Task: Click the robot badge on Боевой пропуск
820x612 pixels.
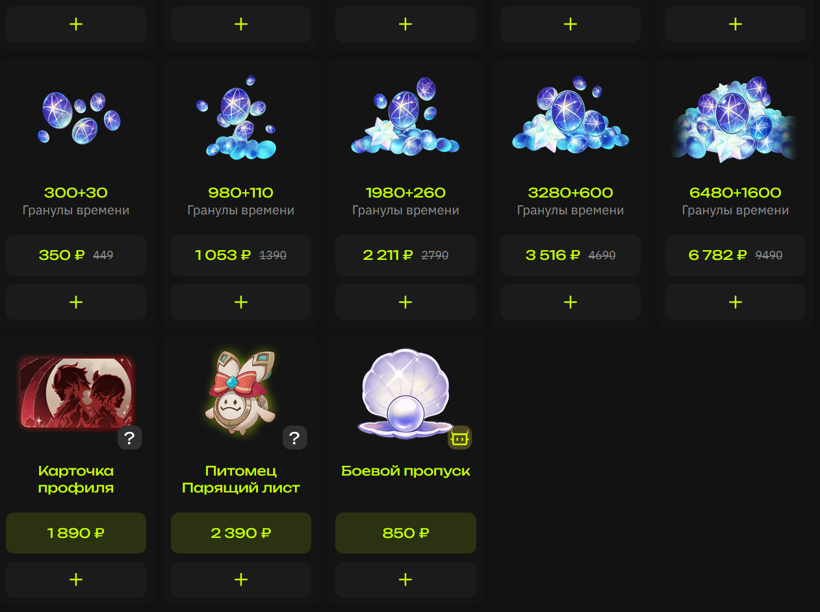Action: tap(459, 438)
